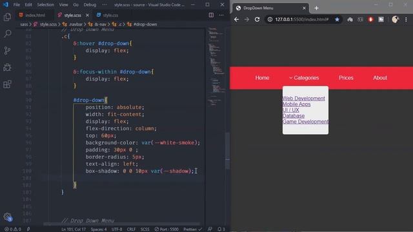Open the Edit menu

pos(28,5)
